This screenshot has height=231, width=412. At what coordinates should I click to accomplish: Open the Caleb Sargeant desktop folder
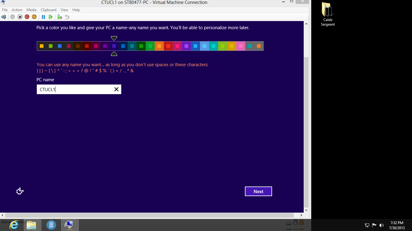point(328,14)
